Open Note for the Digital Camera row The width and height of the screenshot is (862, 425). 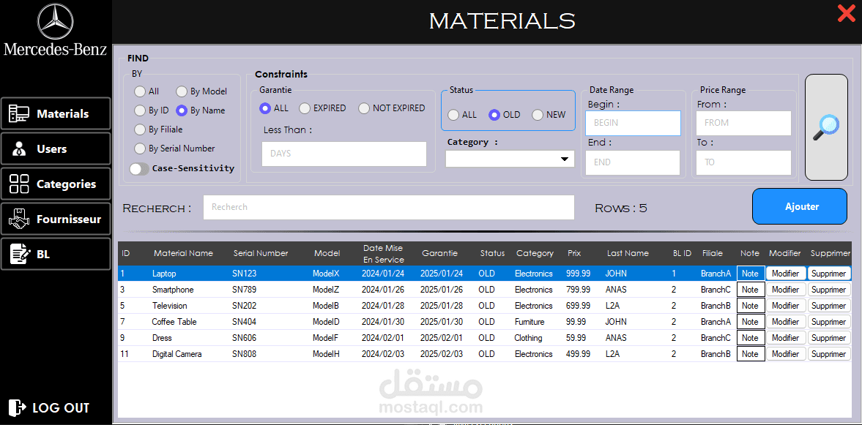point(751,353)
